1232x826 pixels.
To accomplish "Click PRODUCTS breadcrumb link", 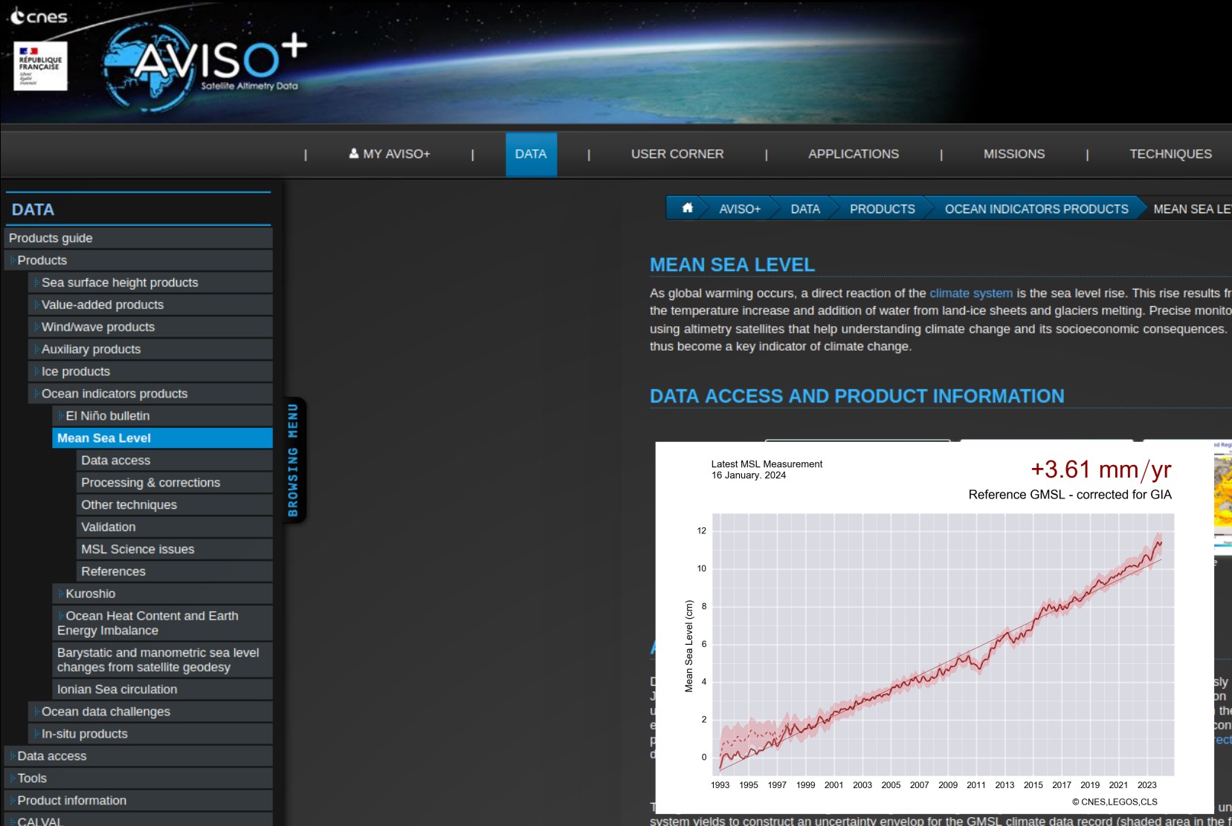I will click(883, 209).
